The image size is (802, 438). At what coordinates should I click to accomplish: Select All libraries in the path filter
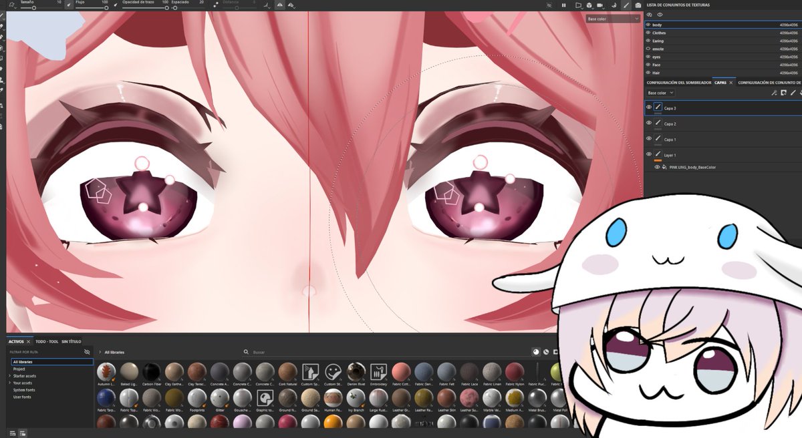click(x=52, y=362)
